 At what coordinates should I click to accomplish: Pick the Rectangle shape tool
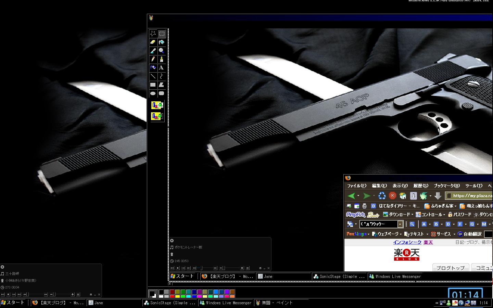tap(153, 85)
